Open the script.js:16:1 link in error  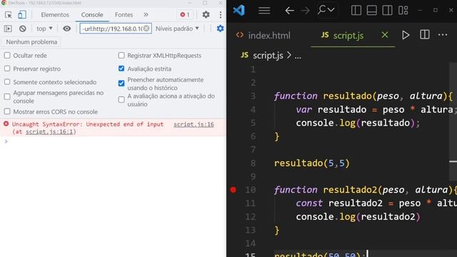(49, 131)
